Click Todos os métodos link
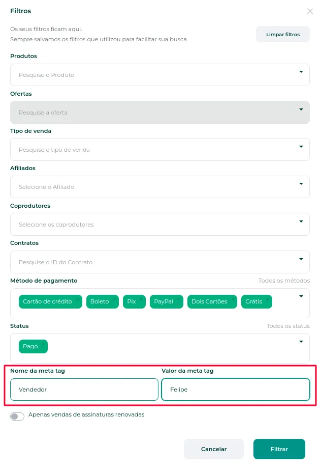This screenshot has width=321, height=472. coord(284,281)
